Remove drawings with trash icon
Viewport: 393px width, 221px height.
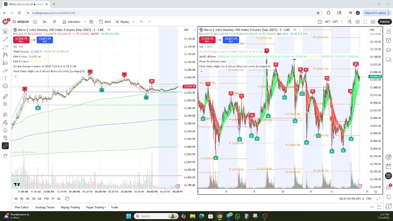pyautogui.click(x=5, y=156)
